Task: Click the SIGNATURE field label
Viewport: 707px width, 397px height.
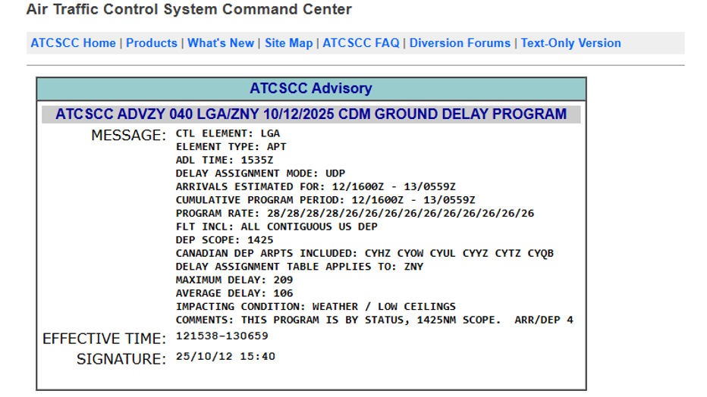Action: coord(121,359)
